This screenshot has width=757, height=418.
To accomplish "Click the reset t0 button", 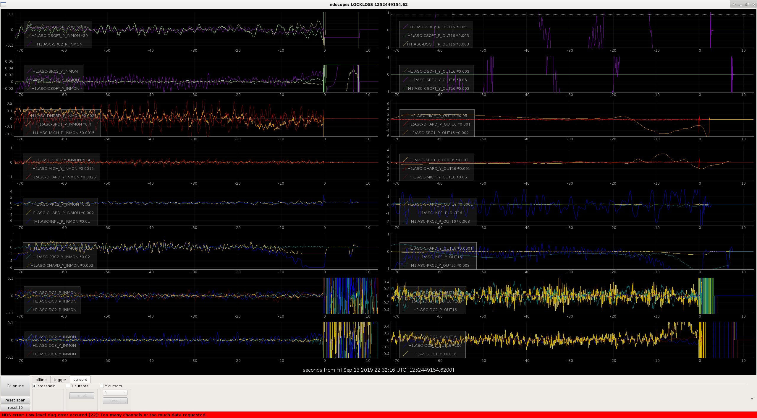I will point(15,408).
